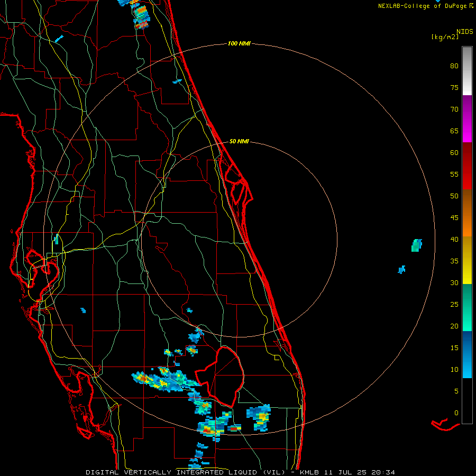Pick the red segment of the VIL color bar
Viewport: 476px width, 476px height.
(467, 166)
